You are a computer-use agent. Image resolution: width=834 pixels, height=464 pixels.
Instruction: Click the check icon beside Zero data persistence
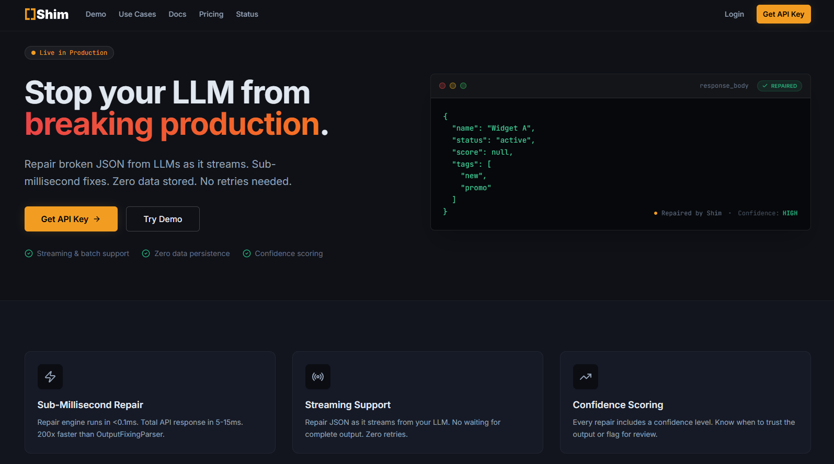[146, 253]
